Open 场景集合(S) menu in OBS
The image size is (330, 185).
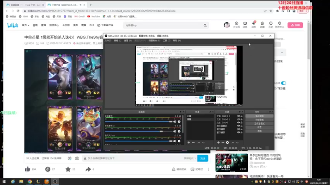click(154, 40)
